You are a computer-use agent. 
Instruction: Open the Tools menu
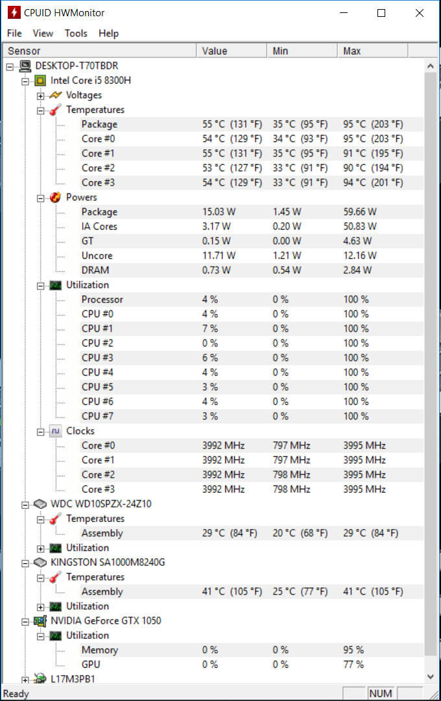(76, 33)
